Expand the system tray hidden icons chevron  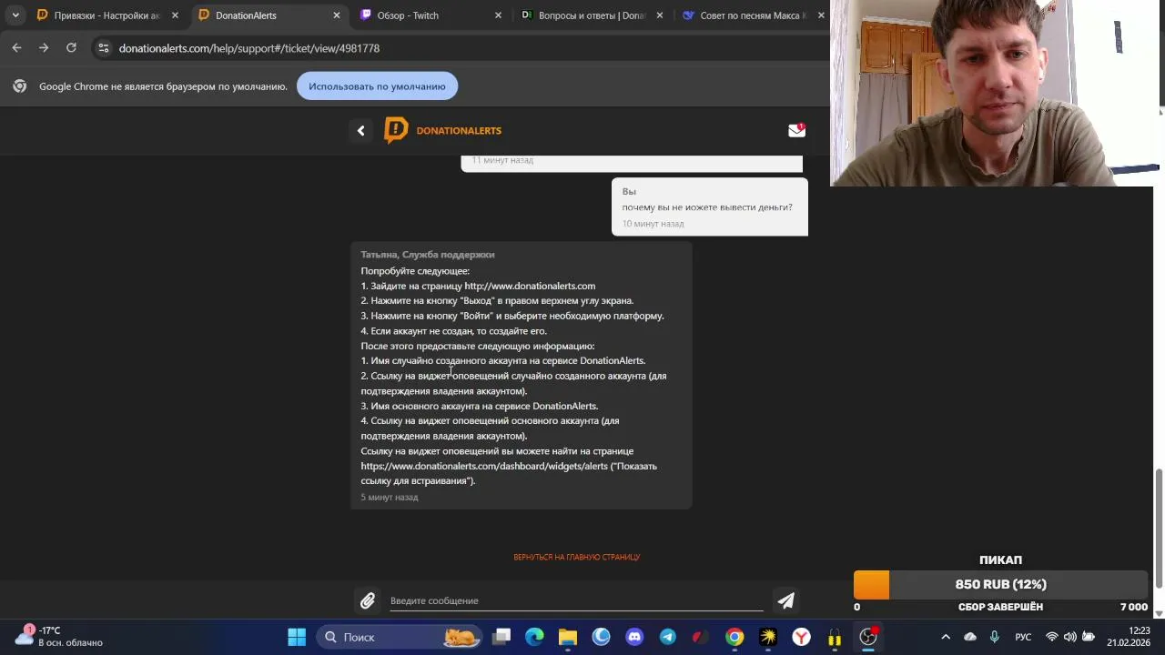(946, 637)
